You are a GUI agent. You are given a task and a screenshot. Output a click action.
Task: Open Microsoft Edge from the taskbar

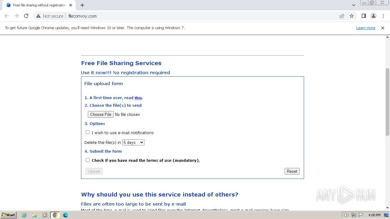point(65,215)
